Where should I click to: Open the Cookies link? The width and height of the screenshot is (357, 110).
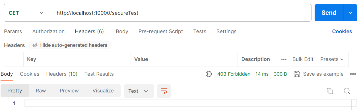342,31
